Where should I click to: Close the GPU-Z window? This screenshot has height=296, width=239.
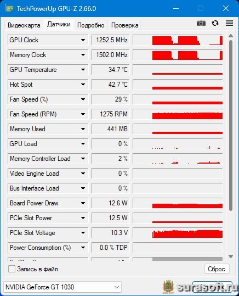(226, 8)
